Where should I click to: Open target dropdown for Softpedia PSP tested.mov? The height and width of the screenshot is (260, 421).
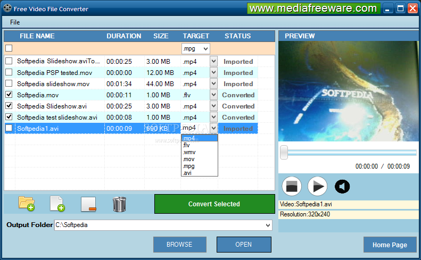[213, 72]
